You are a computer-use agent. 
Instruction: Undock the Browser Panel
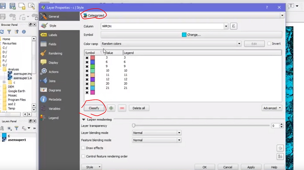(30, 24)
